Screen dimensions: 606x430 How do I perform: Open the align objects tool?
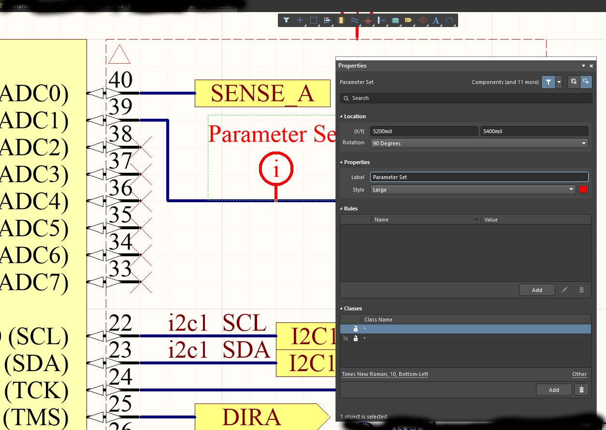(327, 20)
